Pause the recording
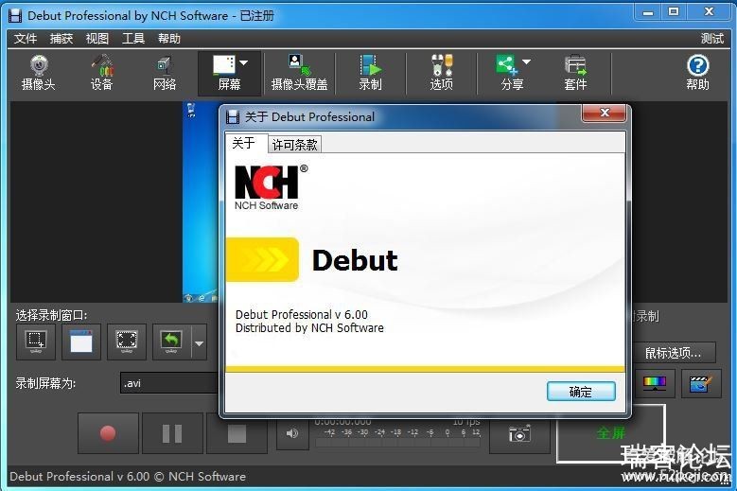The width and height of the screenshot is (737, 491). click(172, 432)
